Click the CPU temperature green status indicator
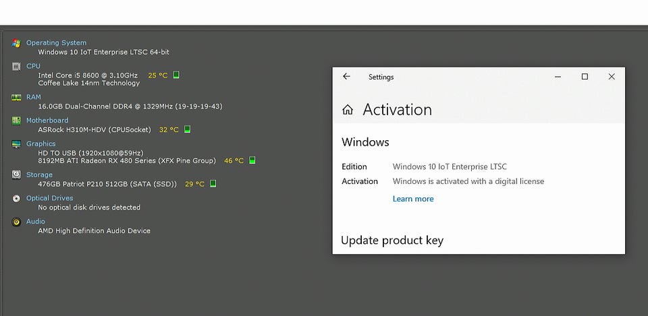This screenshot has width=648, height=316. click(x=176, y=75)
